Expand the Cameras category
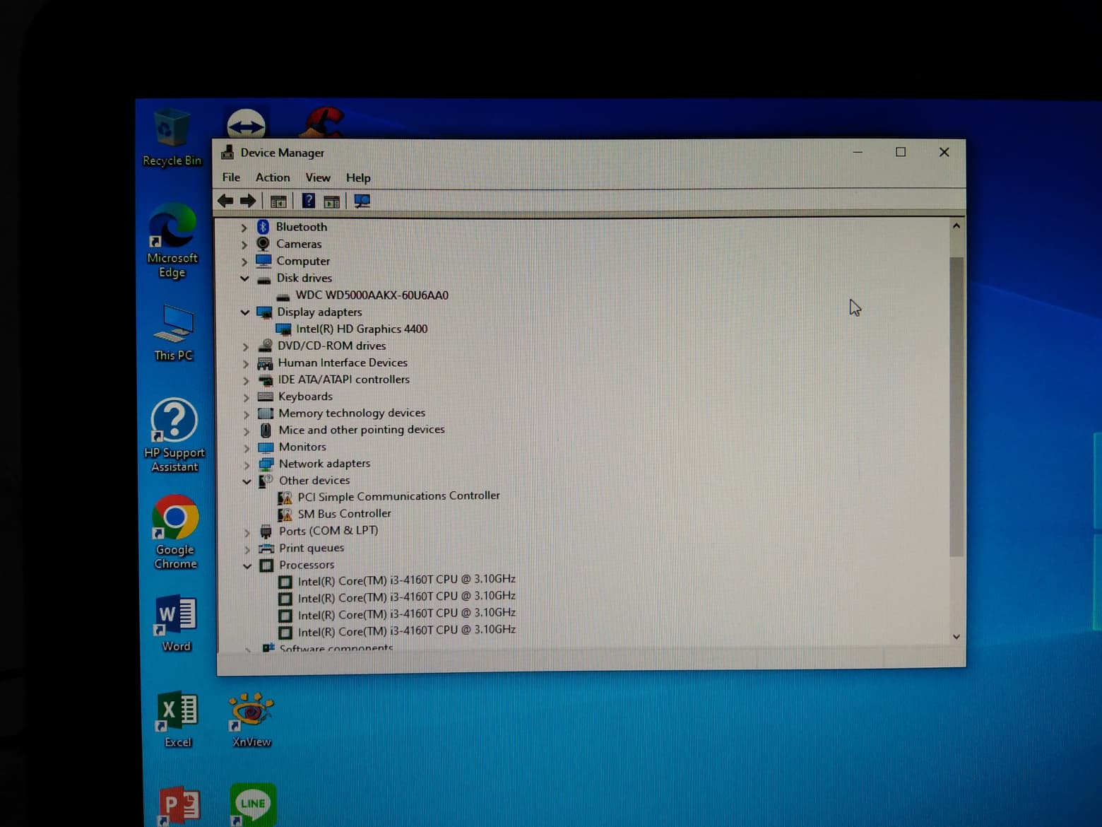The width and height of the screenshot is (1102, 827). coord(244,245)
